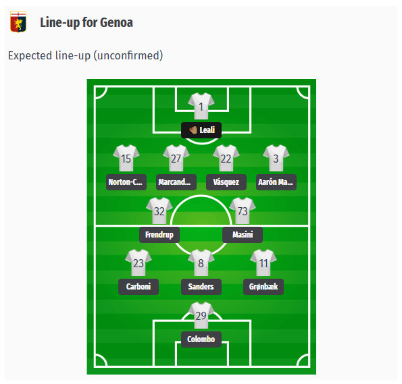Select the number 32 shirt icon
This screenshot has height=384, width=402.
pyautogui.click(x=159, y=211)
